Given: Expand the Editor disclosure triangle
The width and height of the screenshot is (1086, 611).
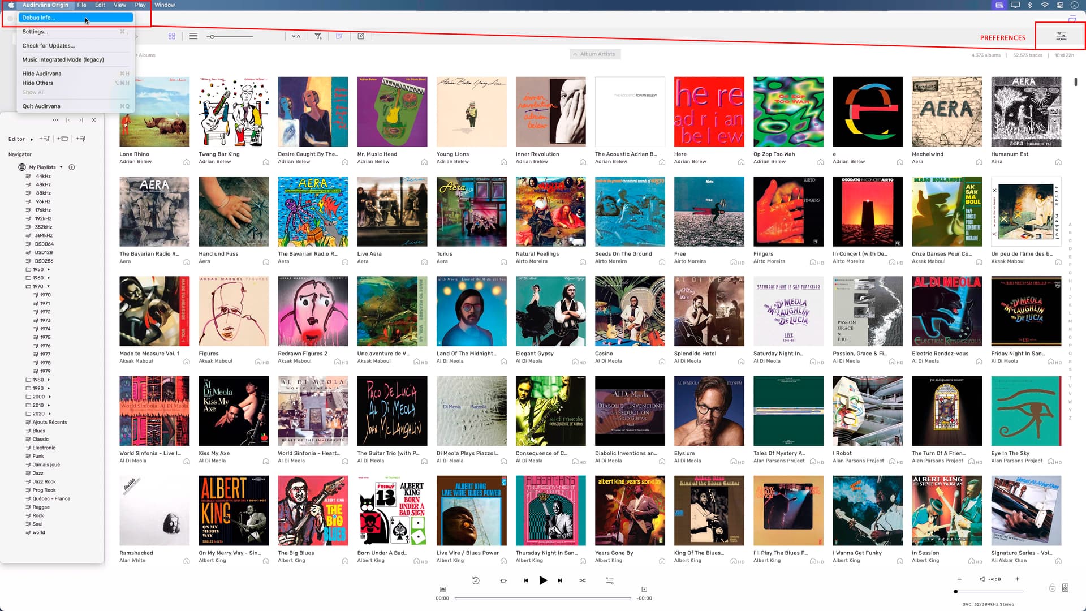Looking at the screenshot, I should (32, 139).
